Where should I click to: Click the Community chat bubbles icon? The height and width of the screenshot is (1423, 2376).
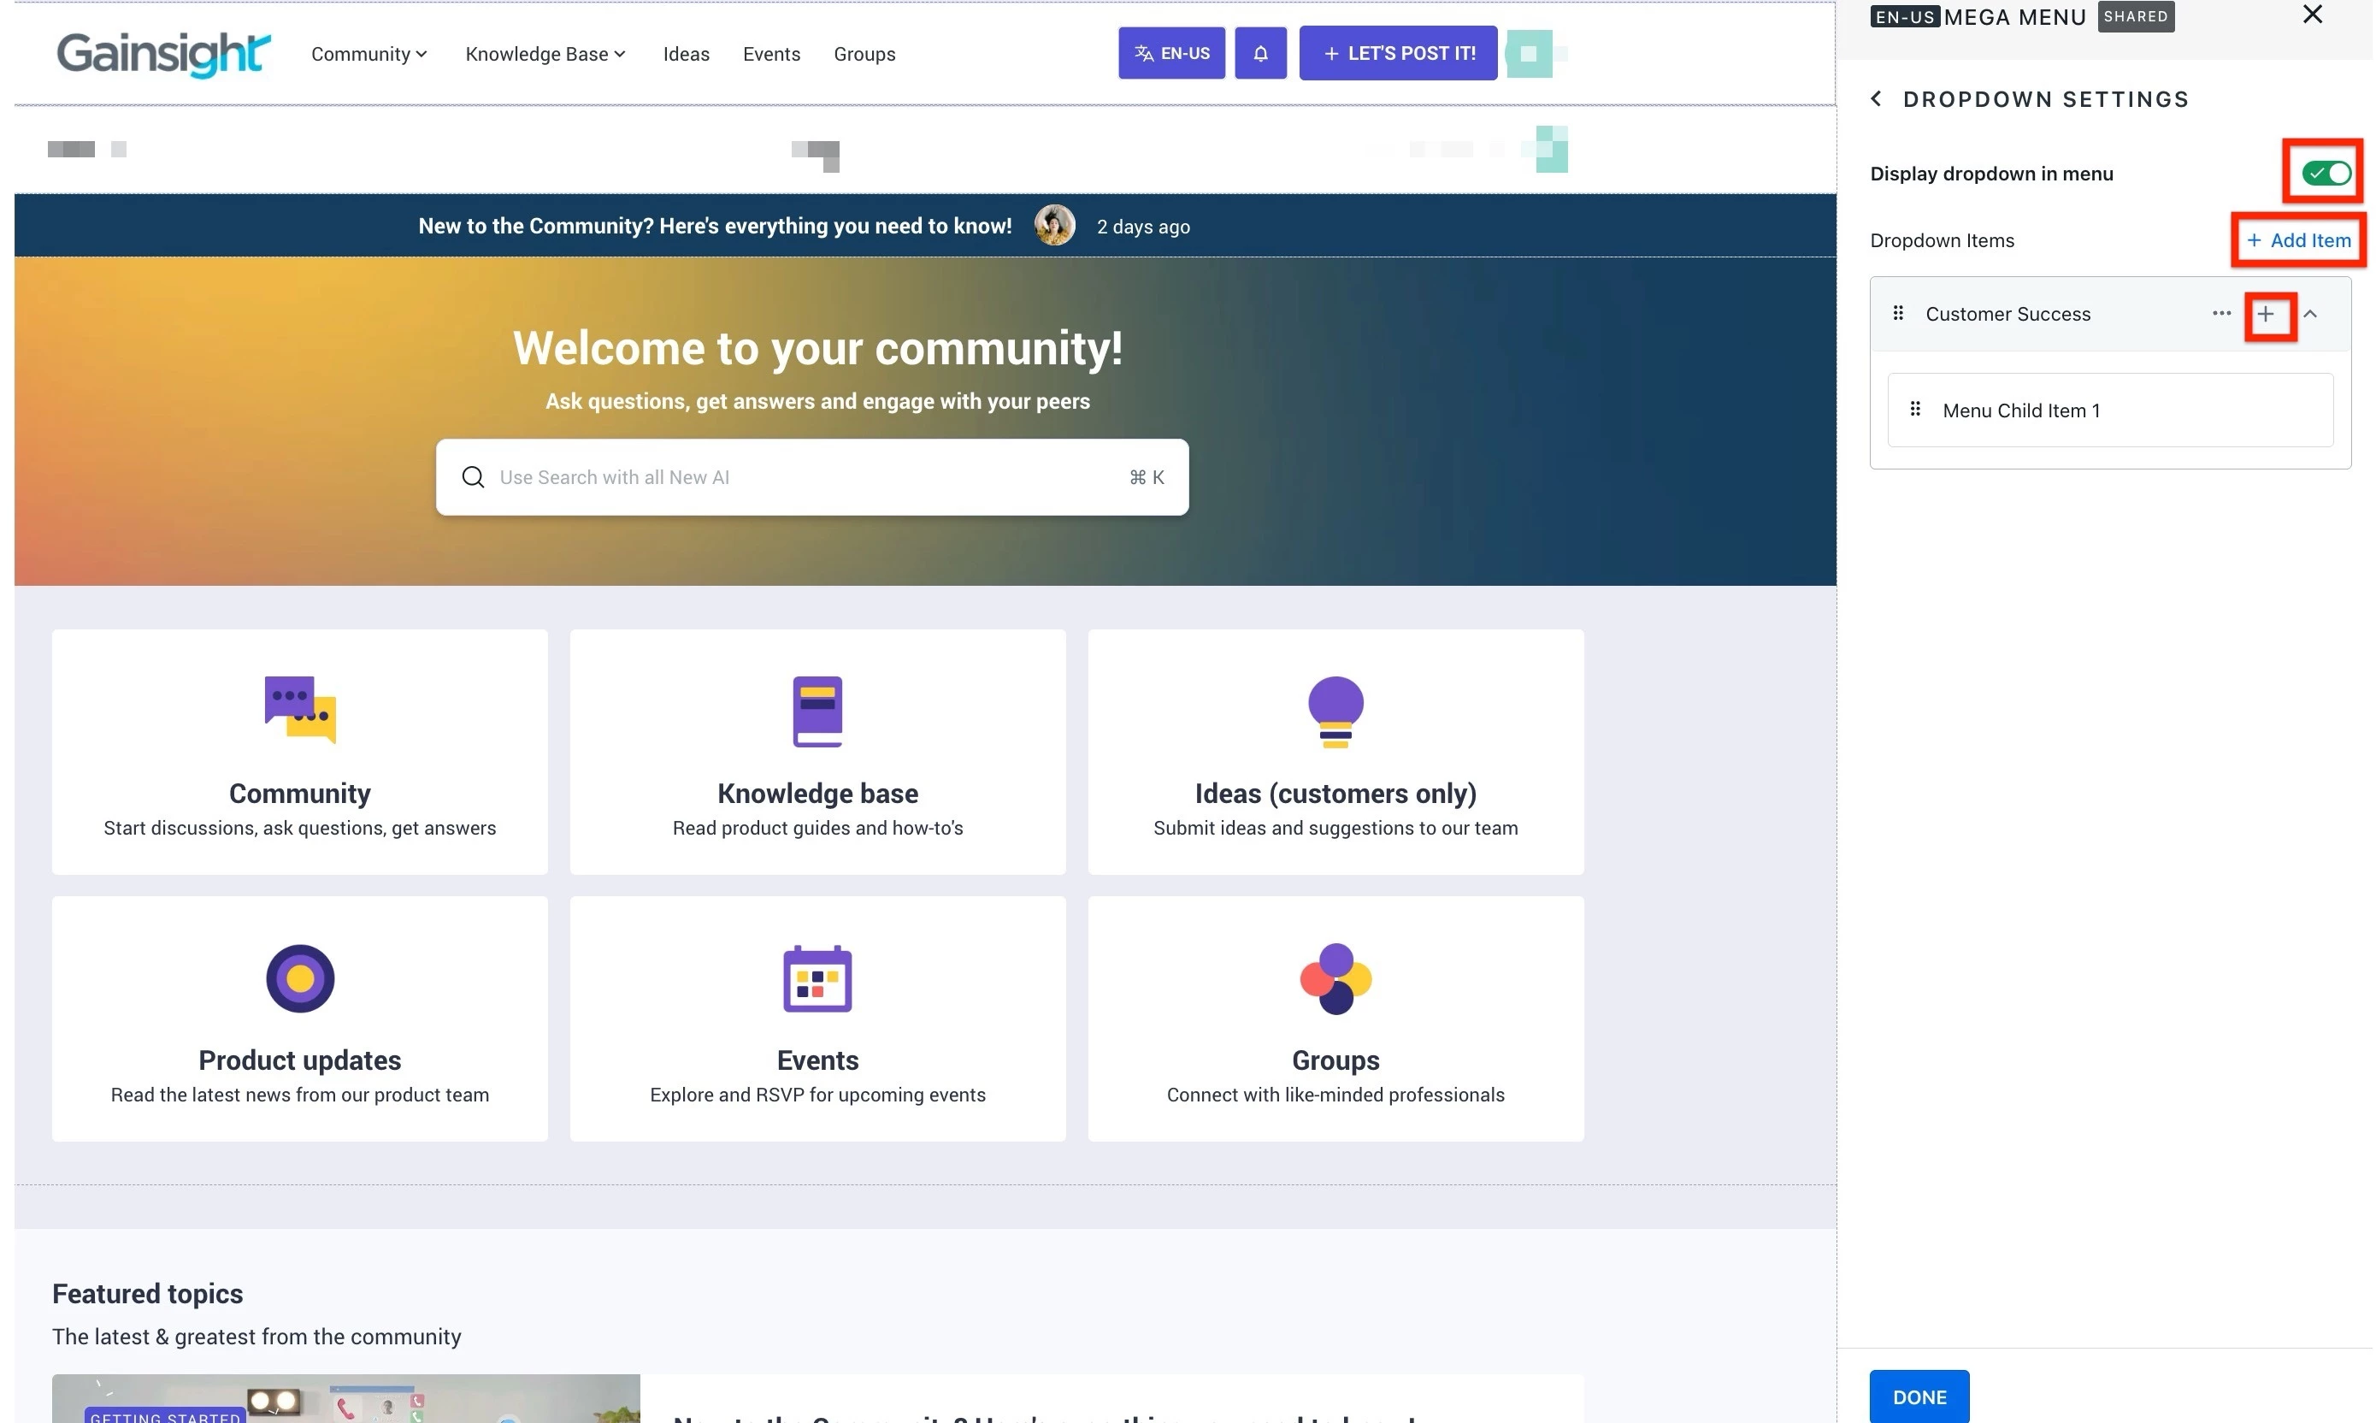click(300, 710)
